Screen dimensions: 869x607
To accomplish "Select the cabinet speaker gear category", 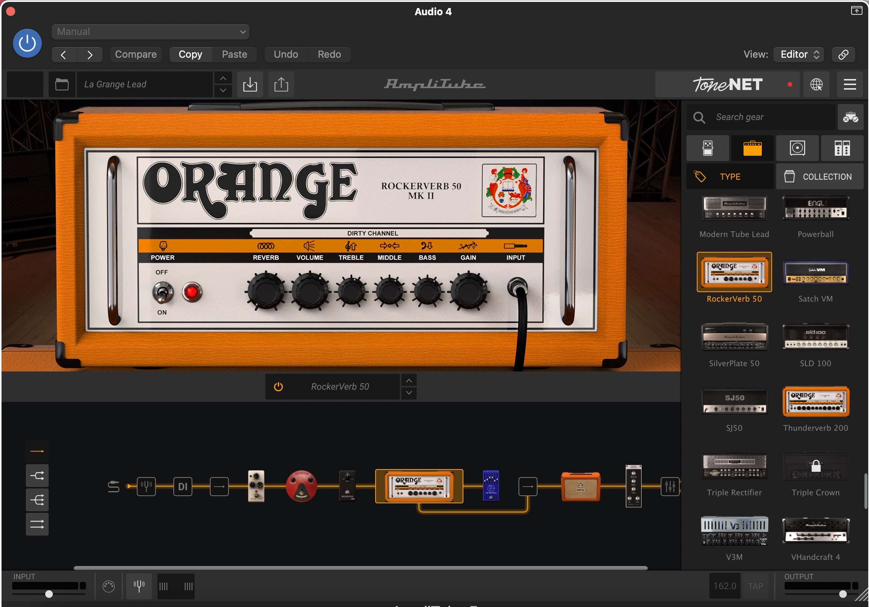I will [x=797, y=148].
